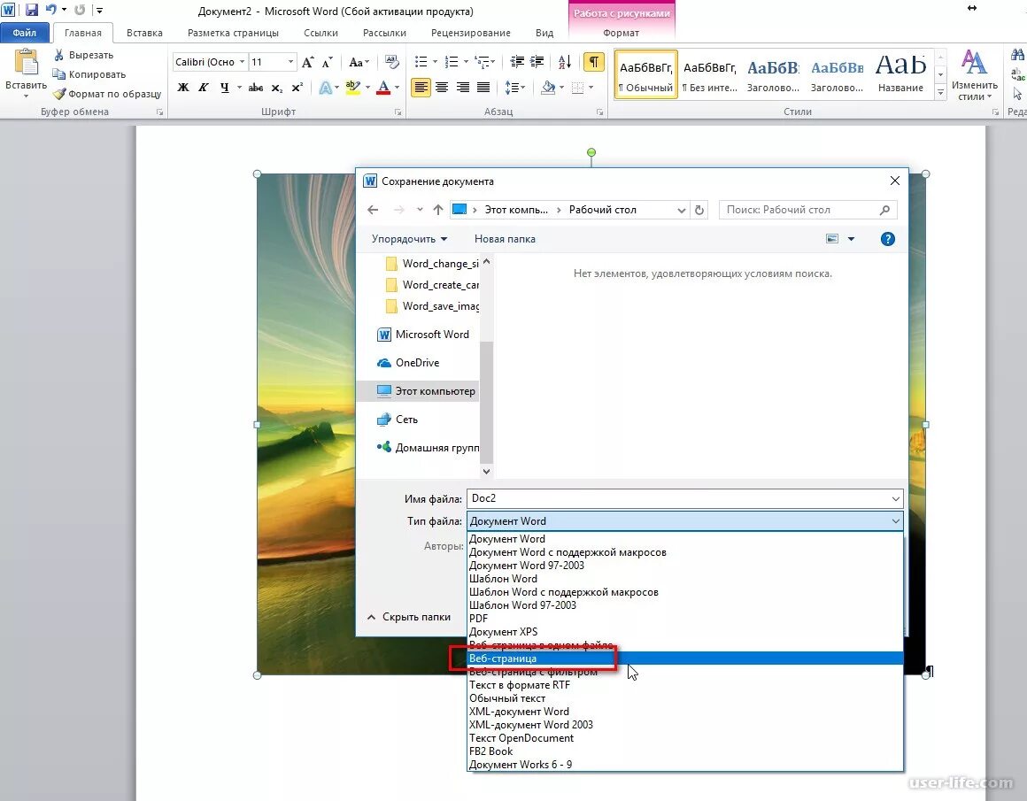
Task: Click the font color (red A) icon
Action: point(384,87)
